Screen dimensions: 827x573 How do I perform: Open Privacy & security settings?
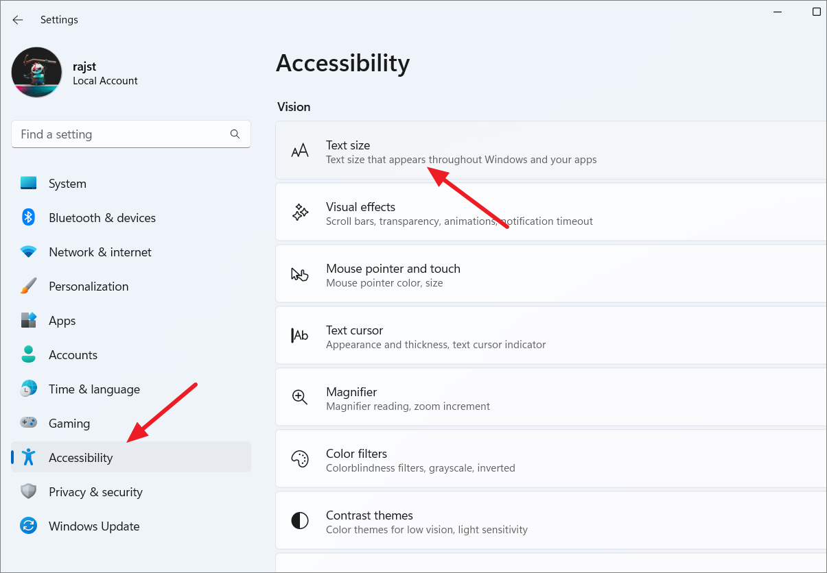[x=95, y=492]
